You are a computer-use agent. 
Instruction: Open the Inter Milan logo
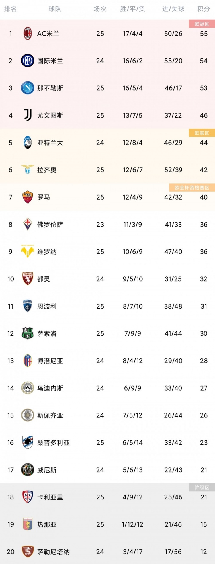28,61
